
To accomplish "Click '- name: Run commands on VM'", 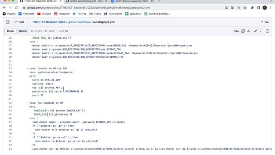I will tap(45, 103).
